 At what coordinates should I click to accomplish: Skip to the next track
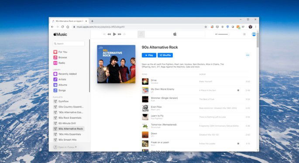click(x=120, y=34)
